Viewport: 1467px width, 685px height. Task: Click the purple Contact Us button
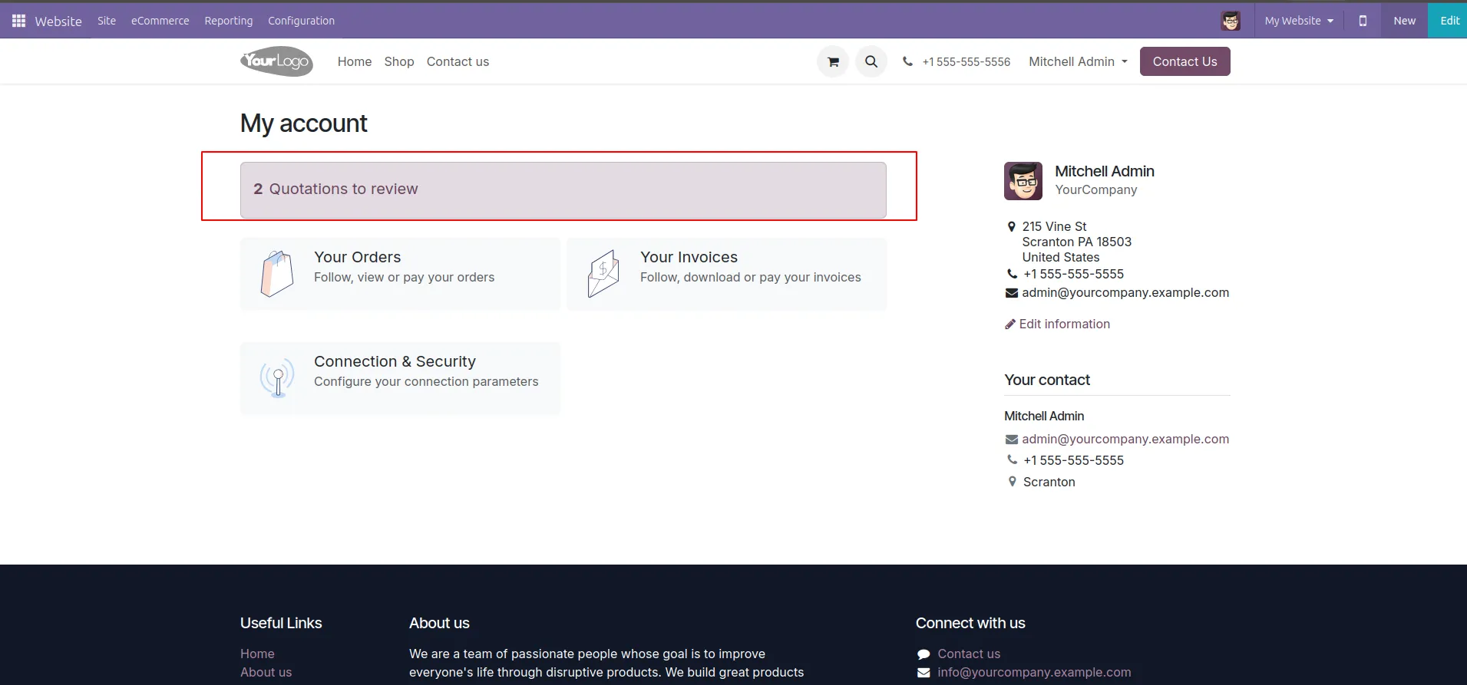point(1185,61)
